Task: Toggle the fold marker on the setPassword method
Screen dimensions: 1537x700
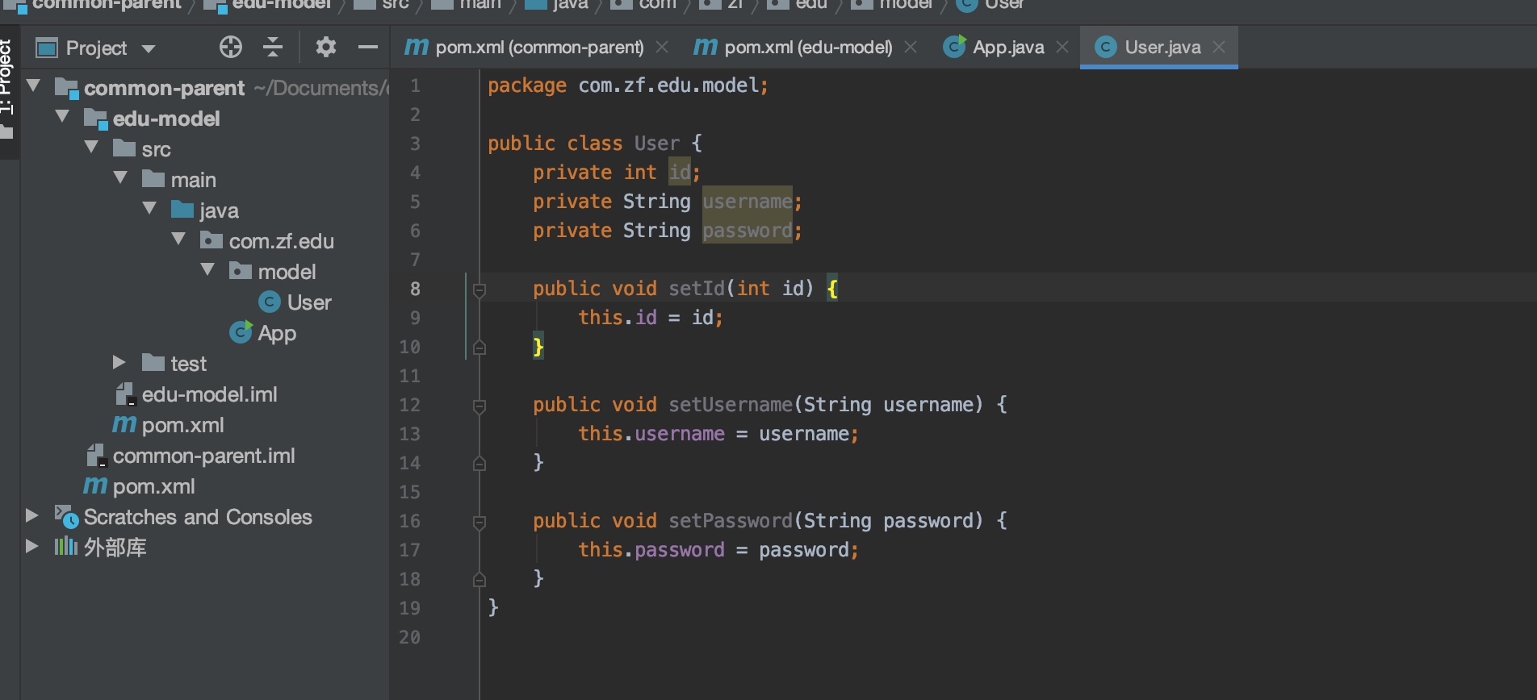Action: click(479, 522)
